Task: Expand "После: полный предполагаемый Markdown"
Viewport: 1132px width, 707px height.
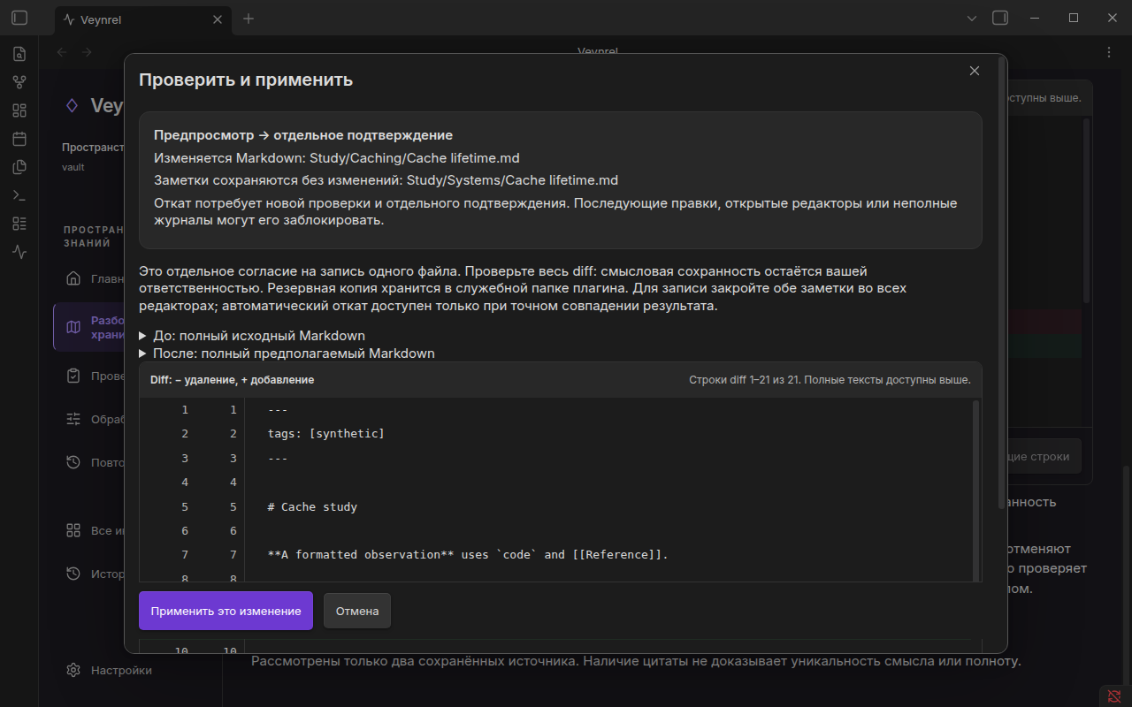Action: point(287,353)
